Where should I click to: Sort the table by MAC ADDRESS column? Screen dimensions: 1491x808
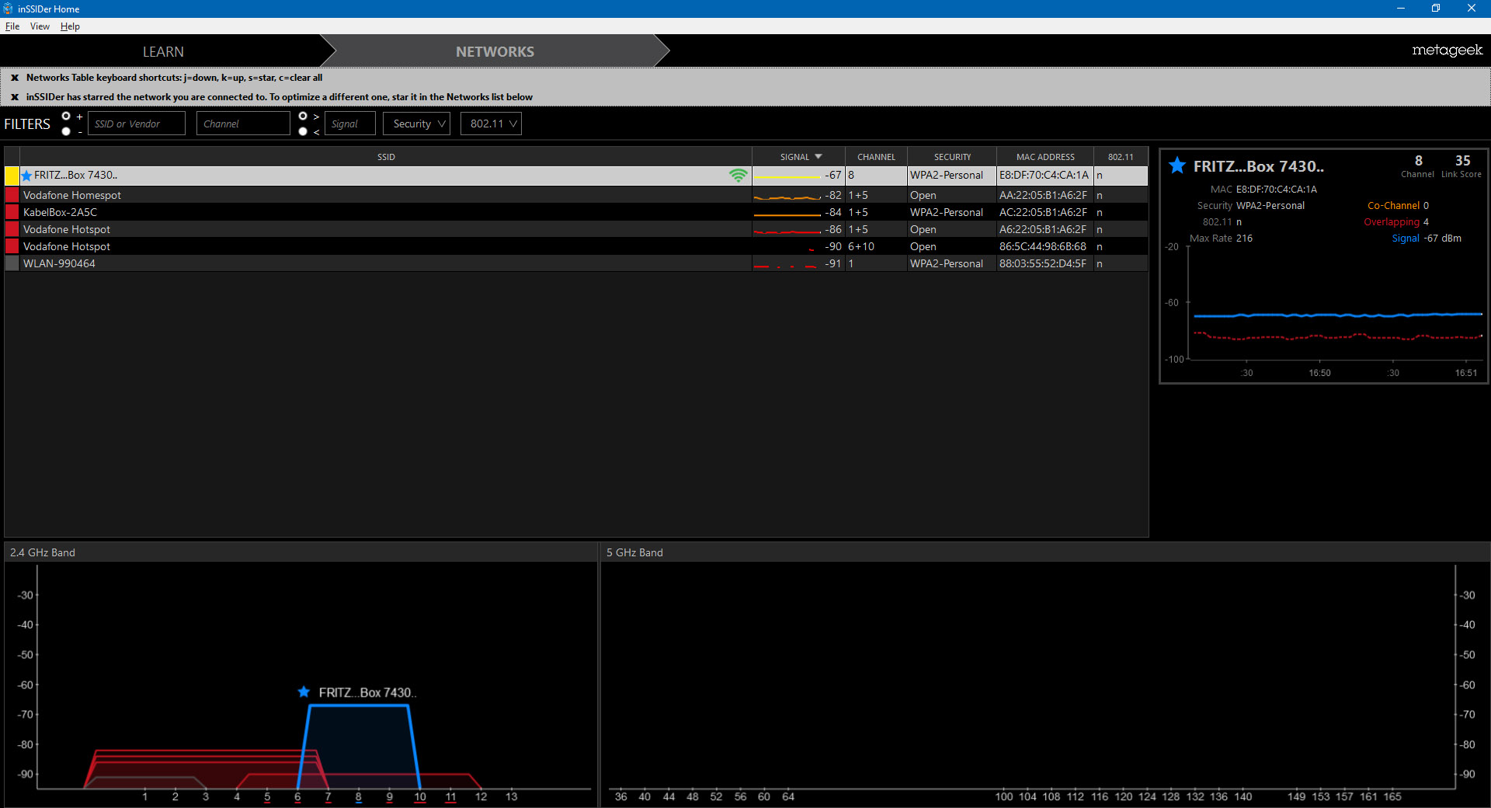coord(1045,157)
